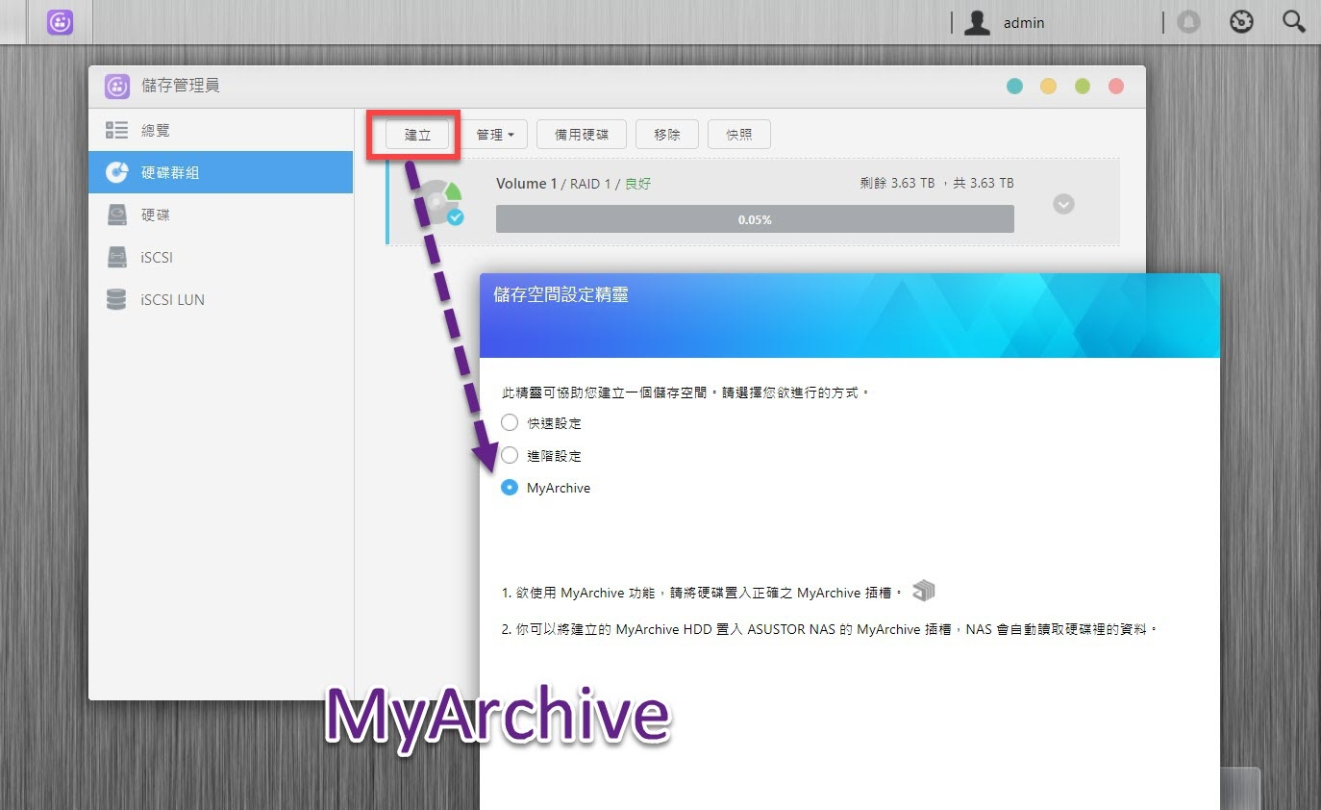This screenshot has width=1321, height=810.
Task: Go to 硬碟 in the sidebar
Action: click(221, 215)
